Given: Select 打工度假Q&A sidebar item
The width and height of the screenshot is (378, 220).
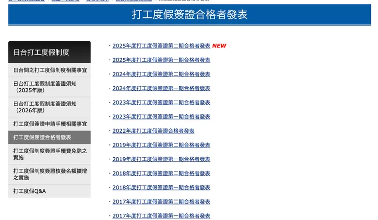Looking at the screenshot, I should [x=50, y=191].
